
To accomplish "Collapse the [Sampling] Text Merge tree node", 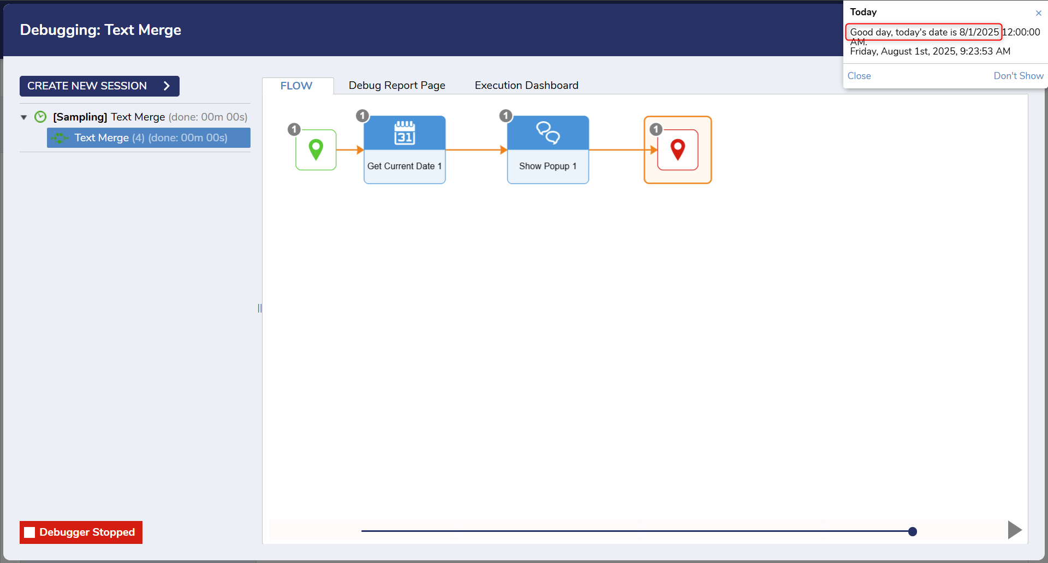I will click(23, 117).
